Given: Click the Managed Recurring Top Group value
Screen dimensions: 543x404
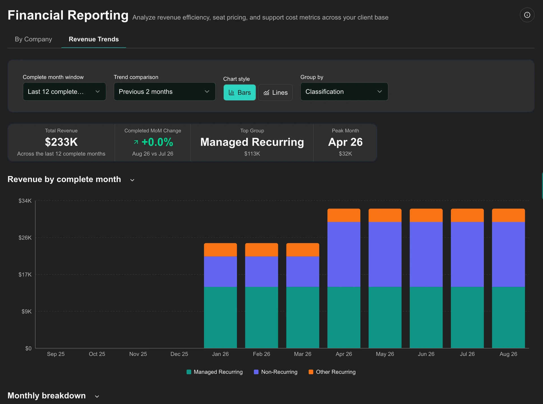Looking at the screenshot, I should click(x=252, y=142).
